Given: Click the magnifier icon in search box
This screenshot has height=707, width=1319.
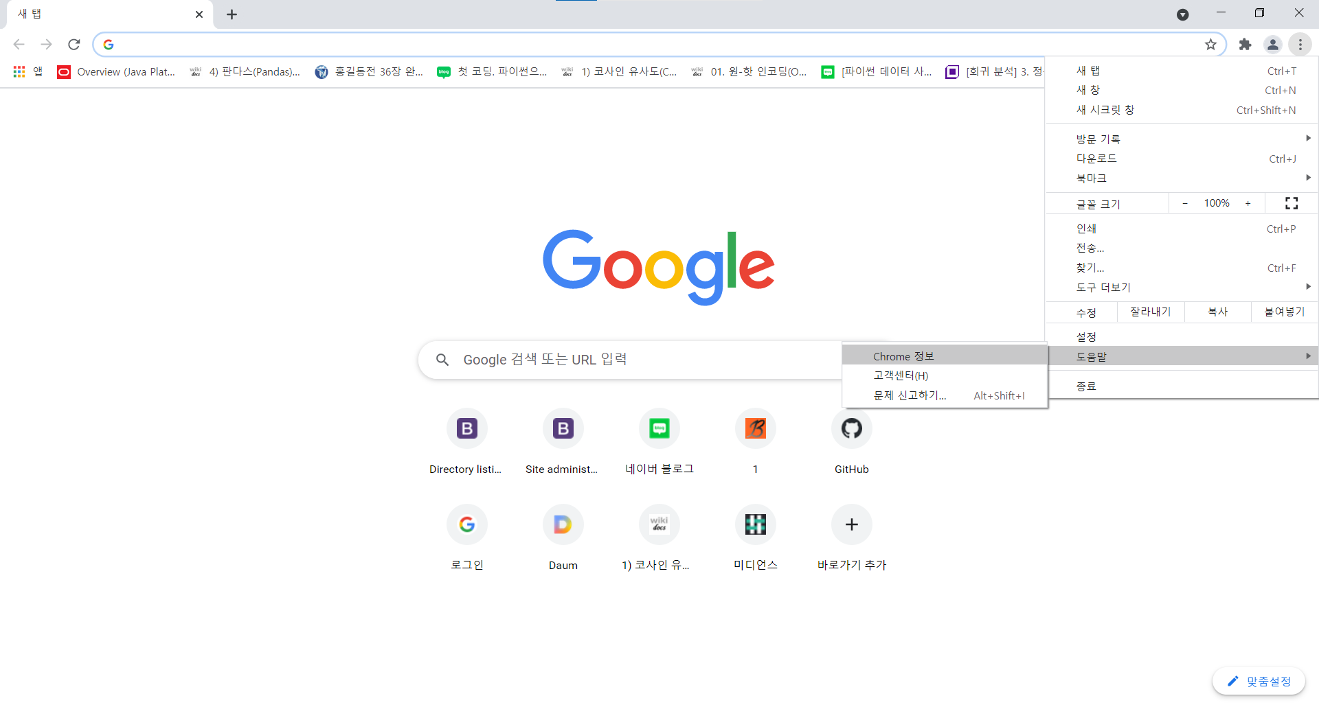Looking at the screenshot, I should click(x=442, y=360).
